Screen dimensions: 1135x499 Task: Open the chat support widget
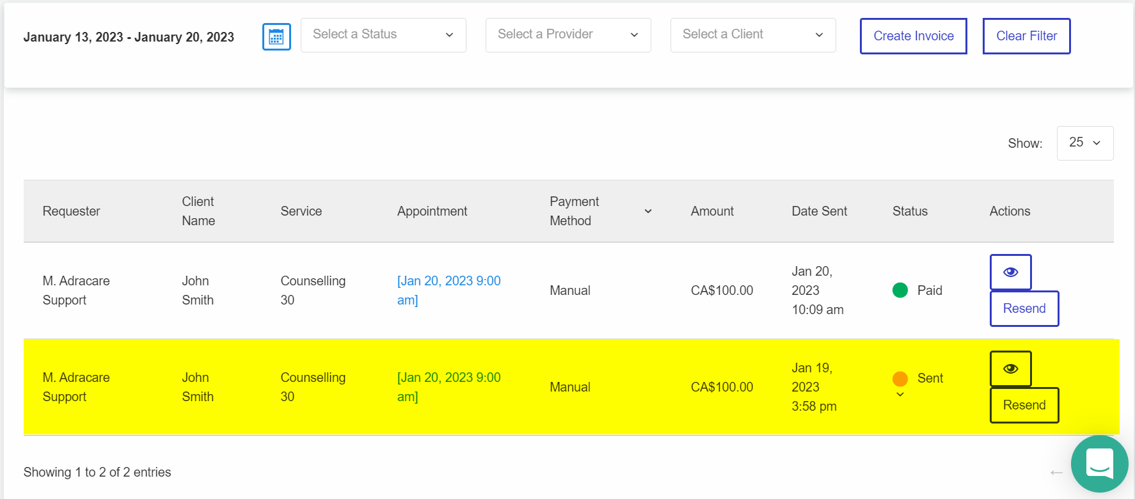1100,464
